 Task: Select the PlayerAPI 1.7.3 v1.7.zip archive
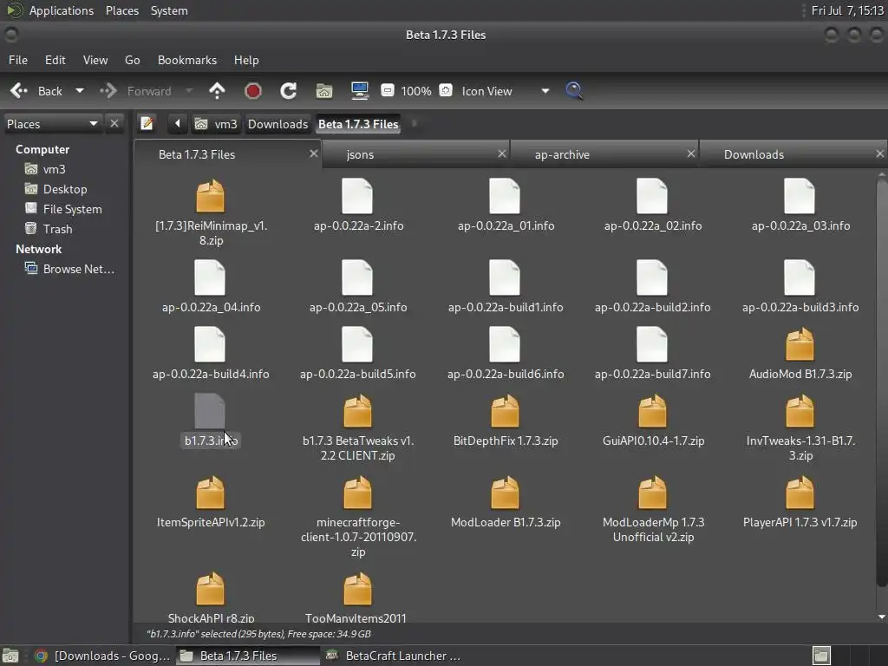800,502
